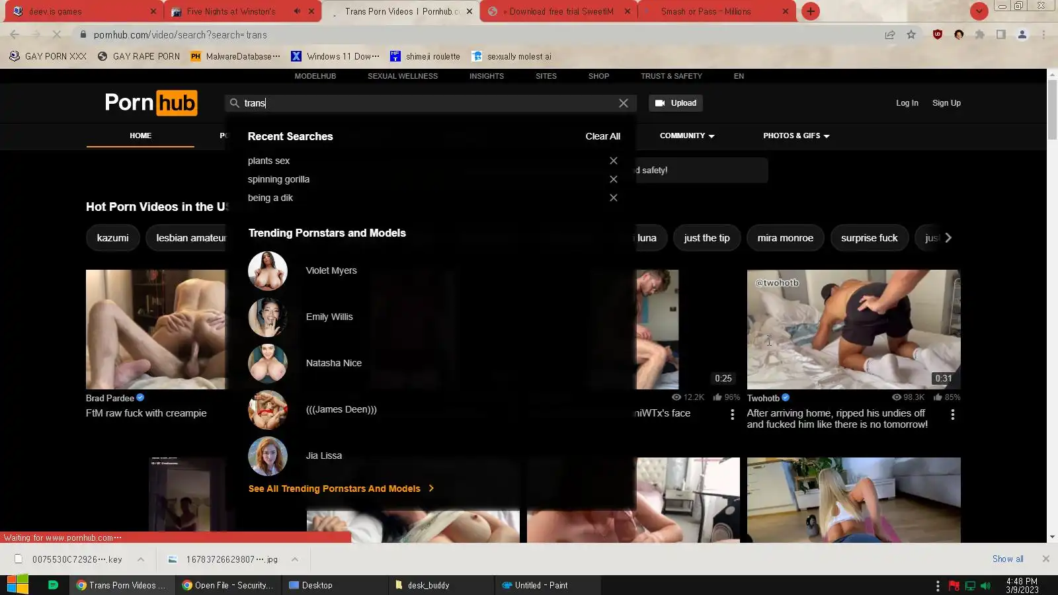The width and height of the screenshot is (1058, 595).
Task: Open the Extensions puzzle-piece menu
Action: (980, 34)
